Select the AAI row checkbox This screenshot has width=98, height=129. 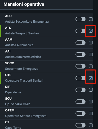[91, 54]
